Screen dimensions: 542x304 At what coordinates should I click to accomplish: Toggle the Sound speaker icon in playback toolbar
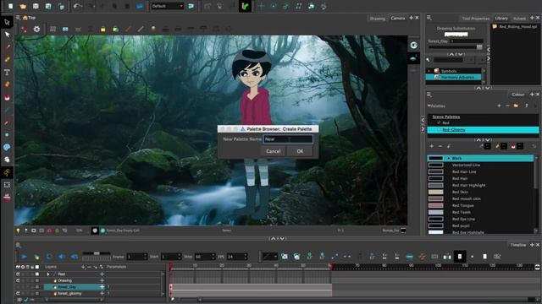pyautogui.click(x=62, y=257)
